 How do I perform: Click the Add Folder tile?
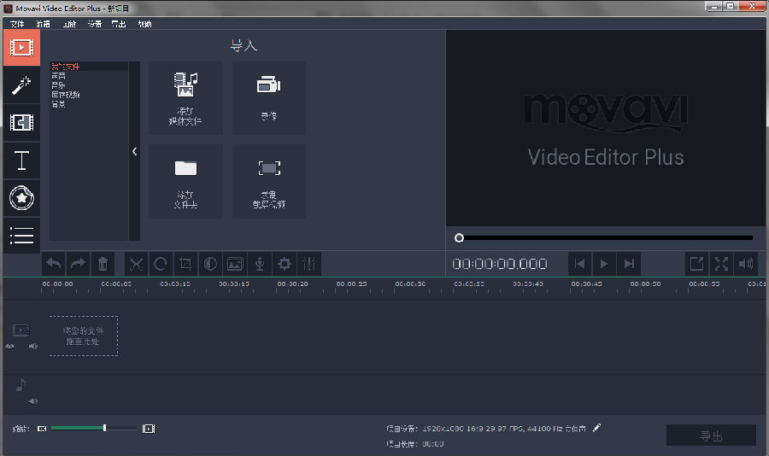185,181
